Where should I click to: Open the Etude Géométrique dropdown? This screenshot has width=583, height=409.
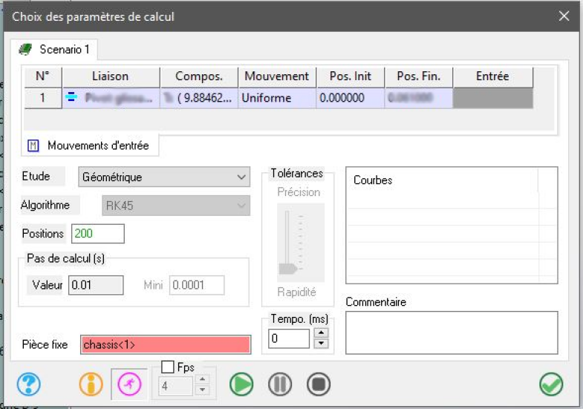click(x=164, y=177)
